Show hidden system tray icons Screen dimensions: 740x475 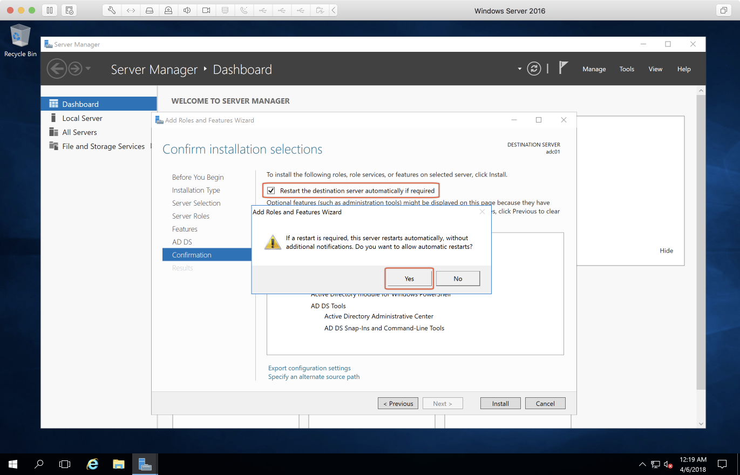(x=642, y=464)
